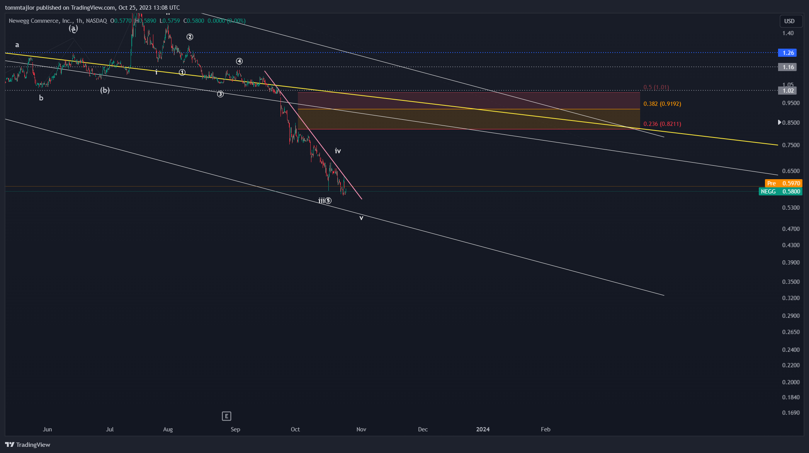The height and width of the screenshot is (453, 809).
Task: Click the circled 2 wave label
Action: click(x=190, y=37)
